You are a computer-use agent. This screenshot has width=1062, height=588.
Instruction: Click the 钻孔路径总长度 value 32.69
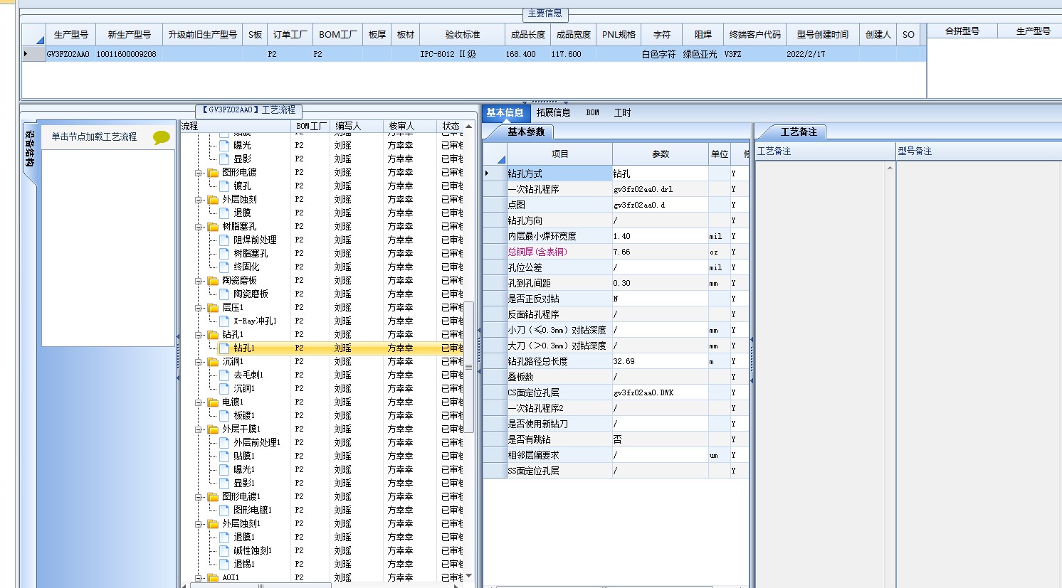click(x=660, y=361)
